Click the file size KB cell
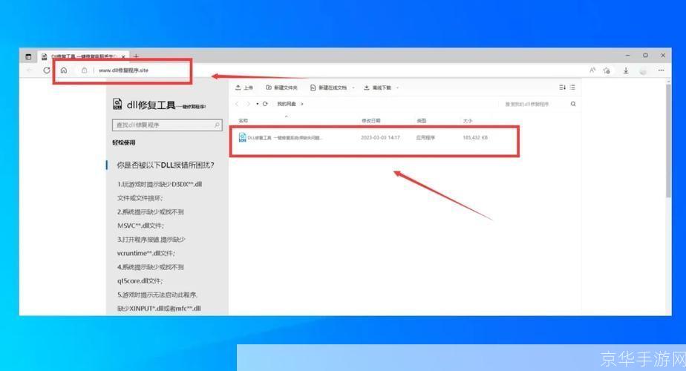 tap(475, 137)
